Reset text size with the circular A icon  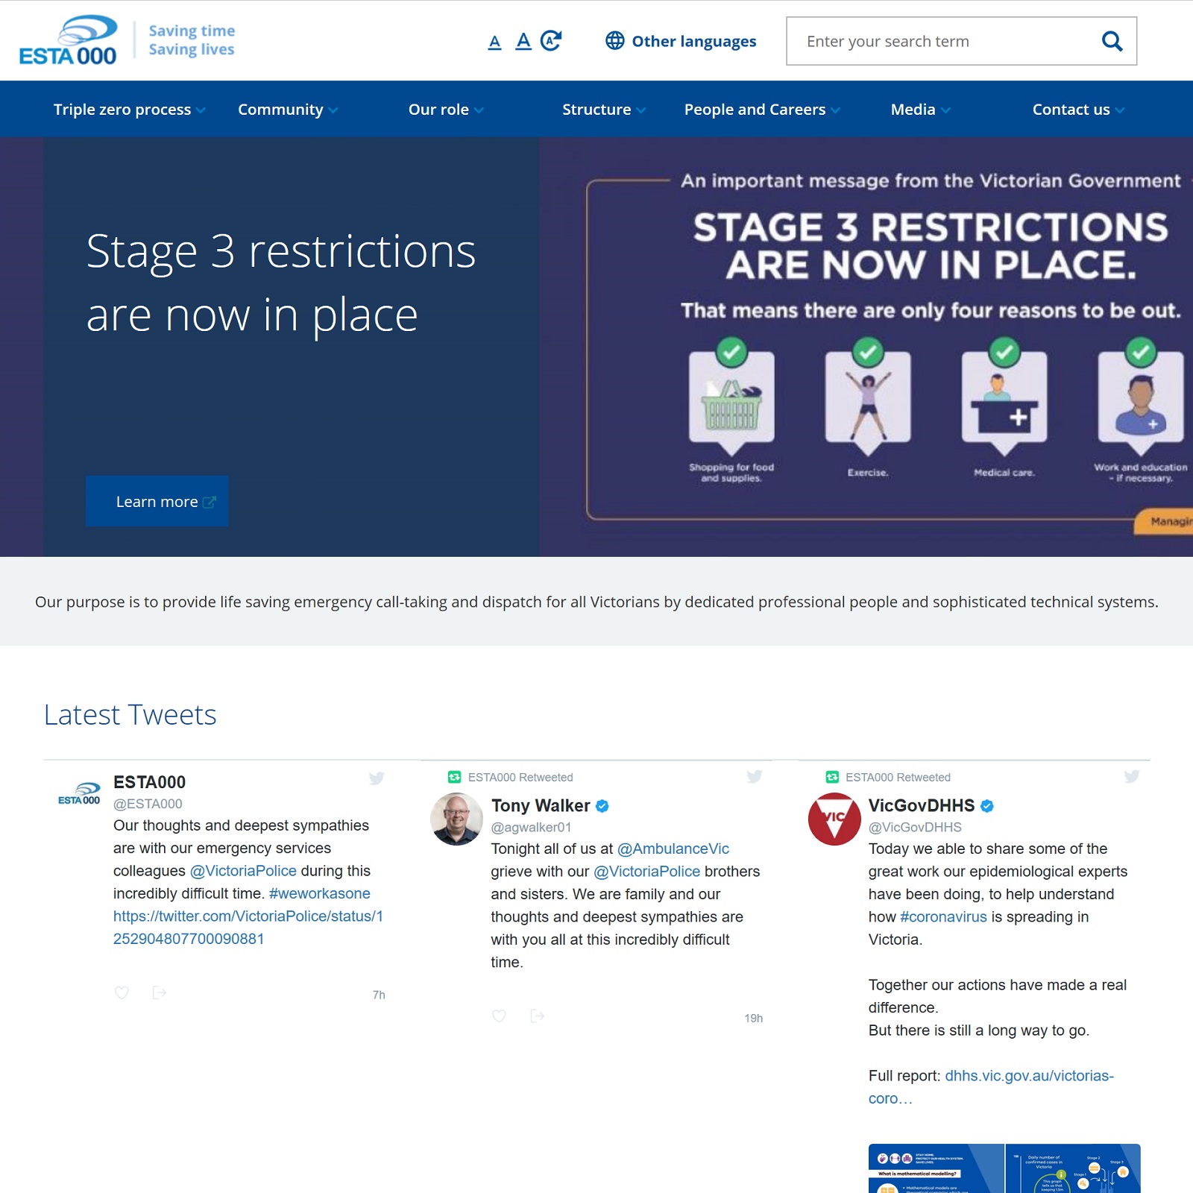point(551,40)
